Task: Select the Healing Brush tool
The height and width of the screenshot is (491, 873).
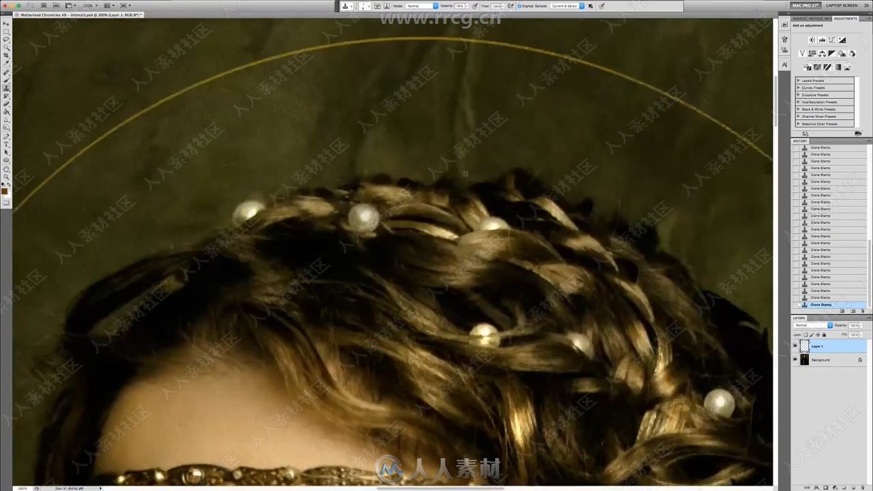Action: [x=6, y=72]
